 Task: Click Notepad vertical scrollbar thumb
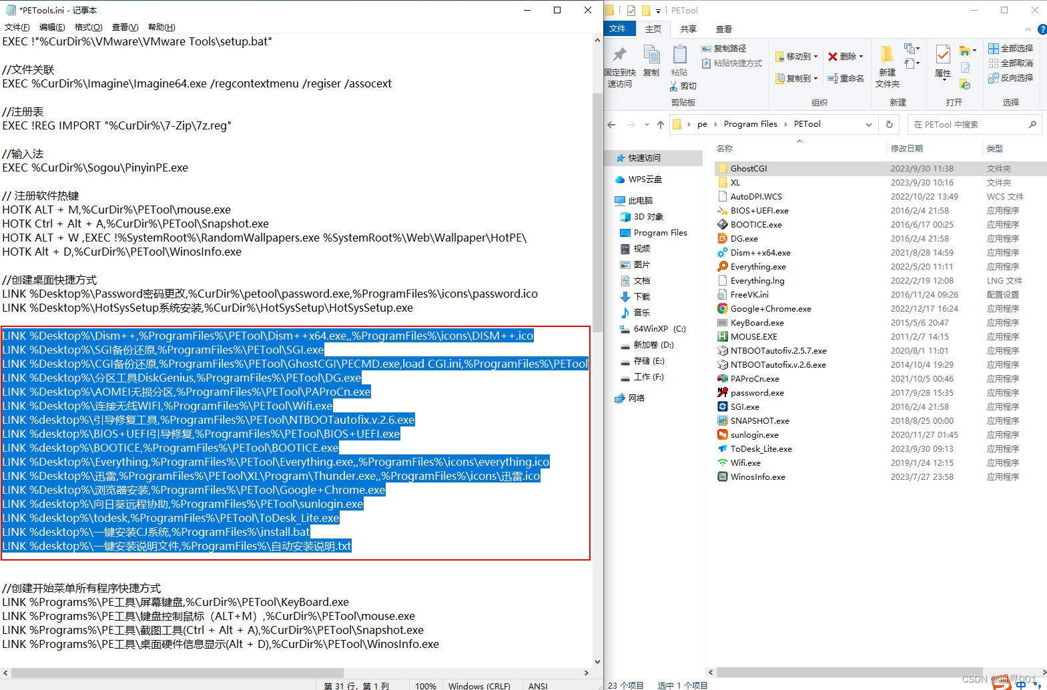pos(597,214)
